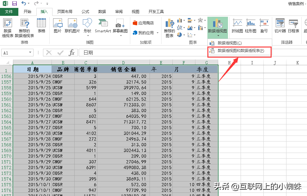Select row header 1560
The width and height of the screenshot is (307, 196).
coord(6,99)
